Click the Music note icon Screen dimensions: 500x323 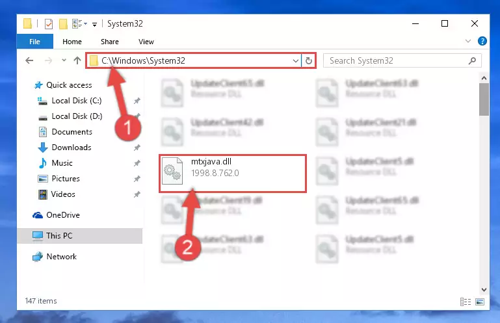coord(42,163)
